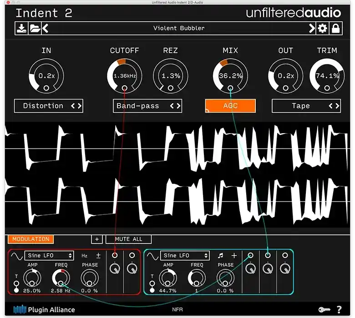
Task: Toggle the Hz rate mode on the red LFO
Action: pyautogui.click(x=84, y=256)
